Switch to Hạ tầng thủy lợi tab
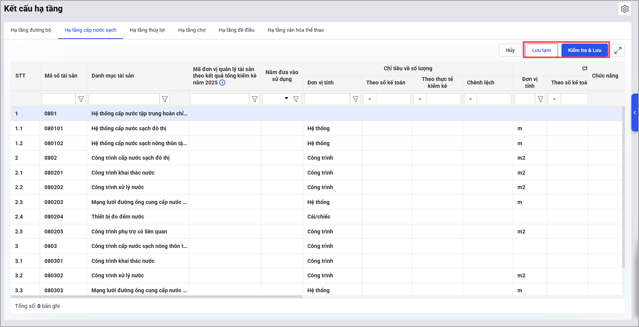Viewport: 639px width, 327px height. click(x=147, y=30)
